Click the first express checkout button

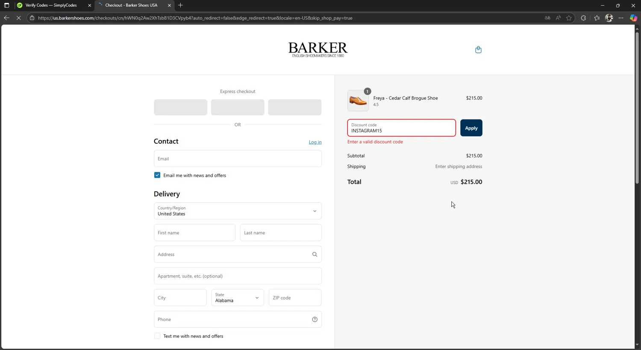pyautogui.click(x=180, y=107)
